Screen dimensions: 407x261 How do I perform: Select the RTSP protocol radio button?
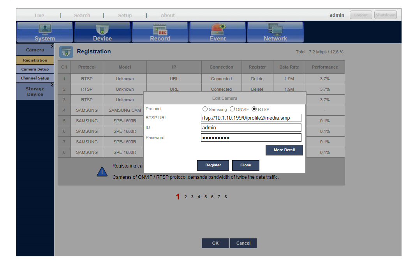point(254,109)
